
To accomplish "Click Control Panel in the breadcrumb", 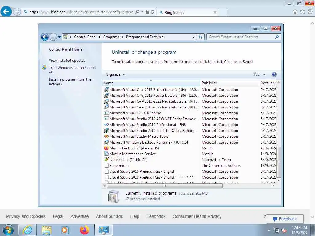I will pos(85,37).
